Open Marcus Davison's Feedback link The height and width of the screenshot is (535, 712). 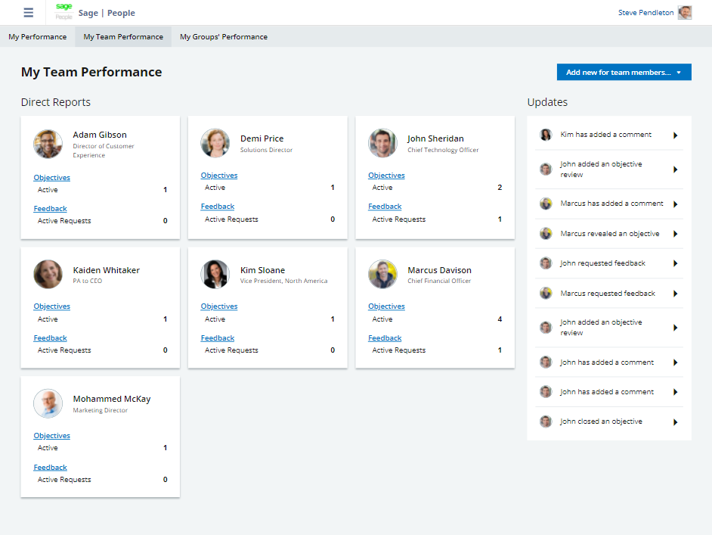(385, 338)
